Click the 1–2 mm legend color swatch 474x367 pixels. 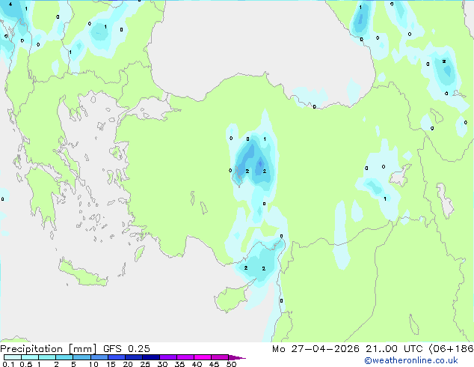coord(47,357)
